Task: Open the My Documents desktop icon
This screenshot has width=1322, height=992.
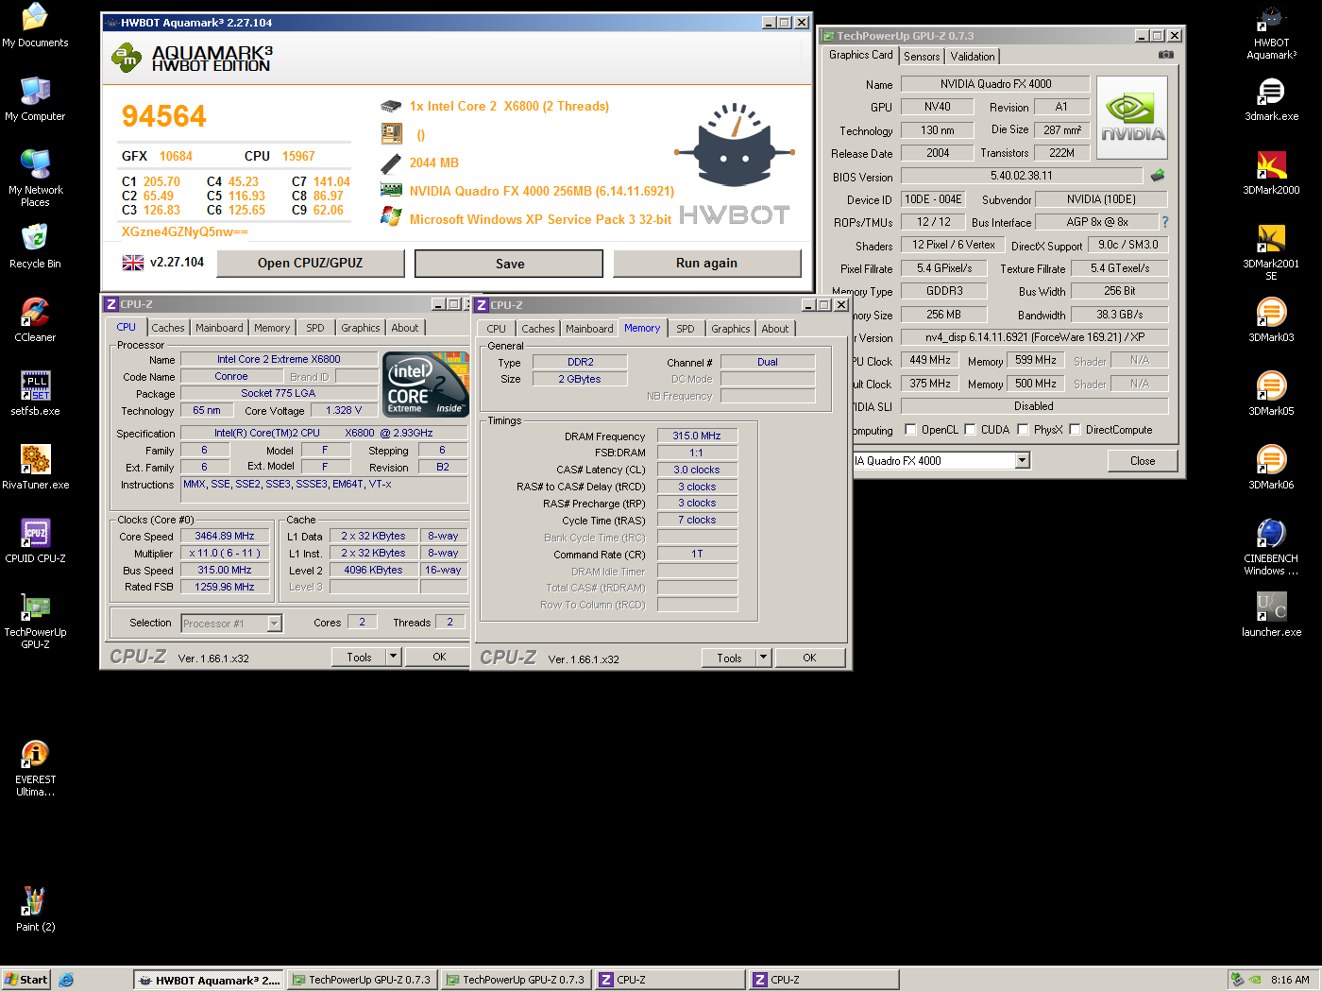Action: coord(35,26)
